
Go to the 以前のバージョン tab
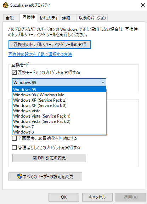tap(92, 18)
